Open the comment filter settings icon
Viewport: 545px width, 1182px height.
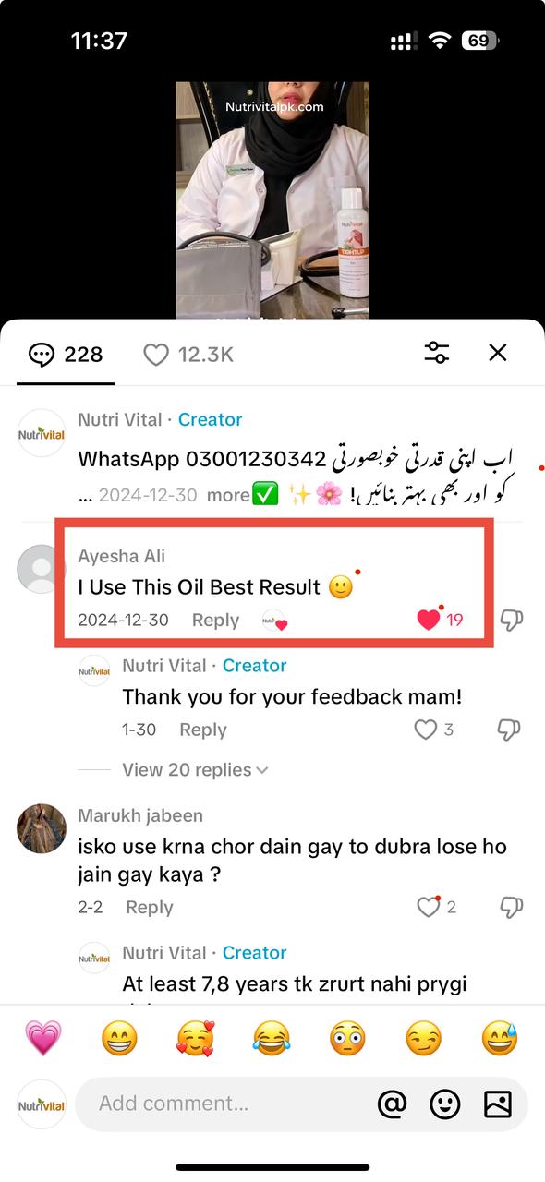tap(436, 353)
